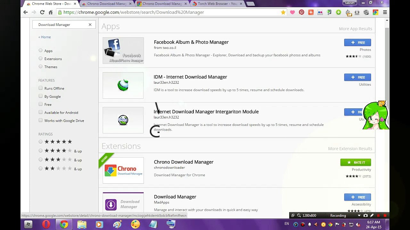Open the Notepad icon on taskbar
Viewport: 410px width, 230px height.
[153, 225]
